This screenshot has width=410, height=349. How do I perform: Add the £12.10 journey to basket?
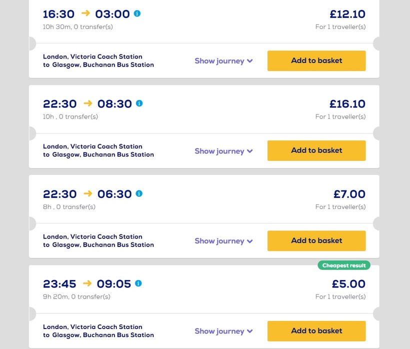point(316,60)
